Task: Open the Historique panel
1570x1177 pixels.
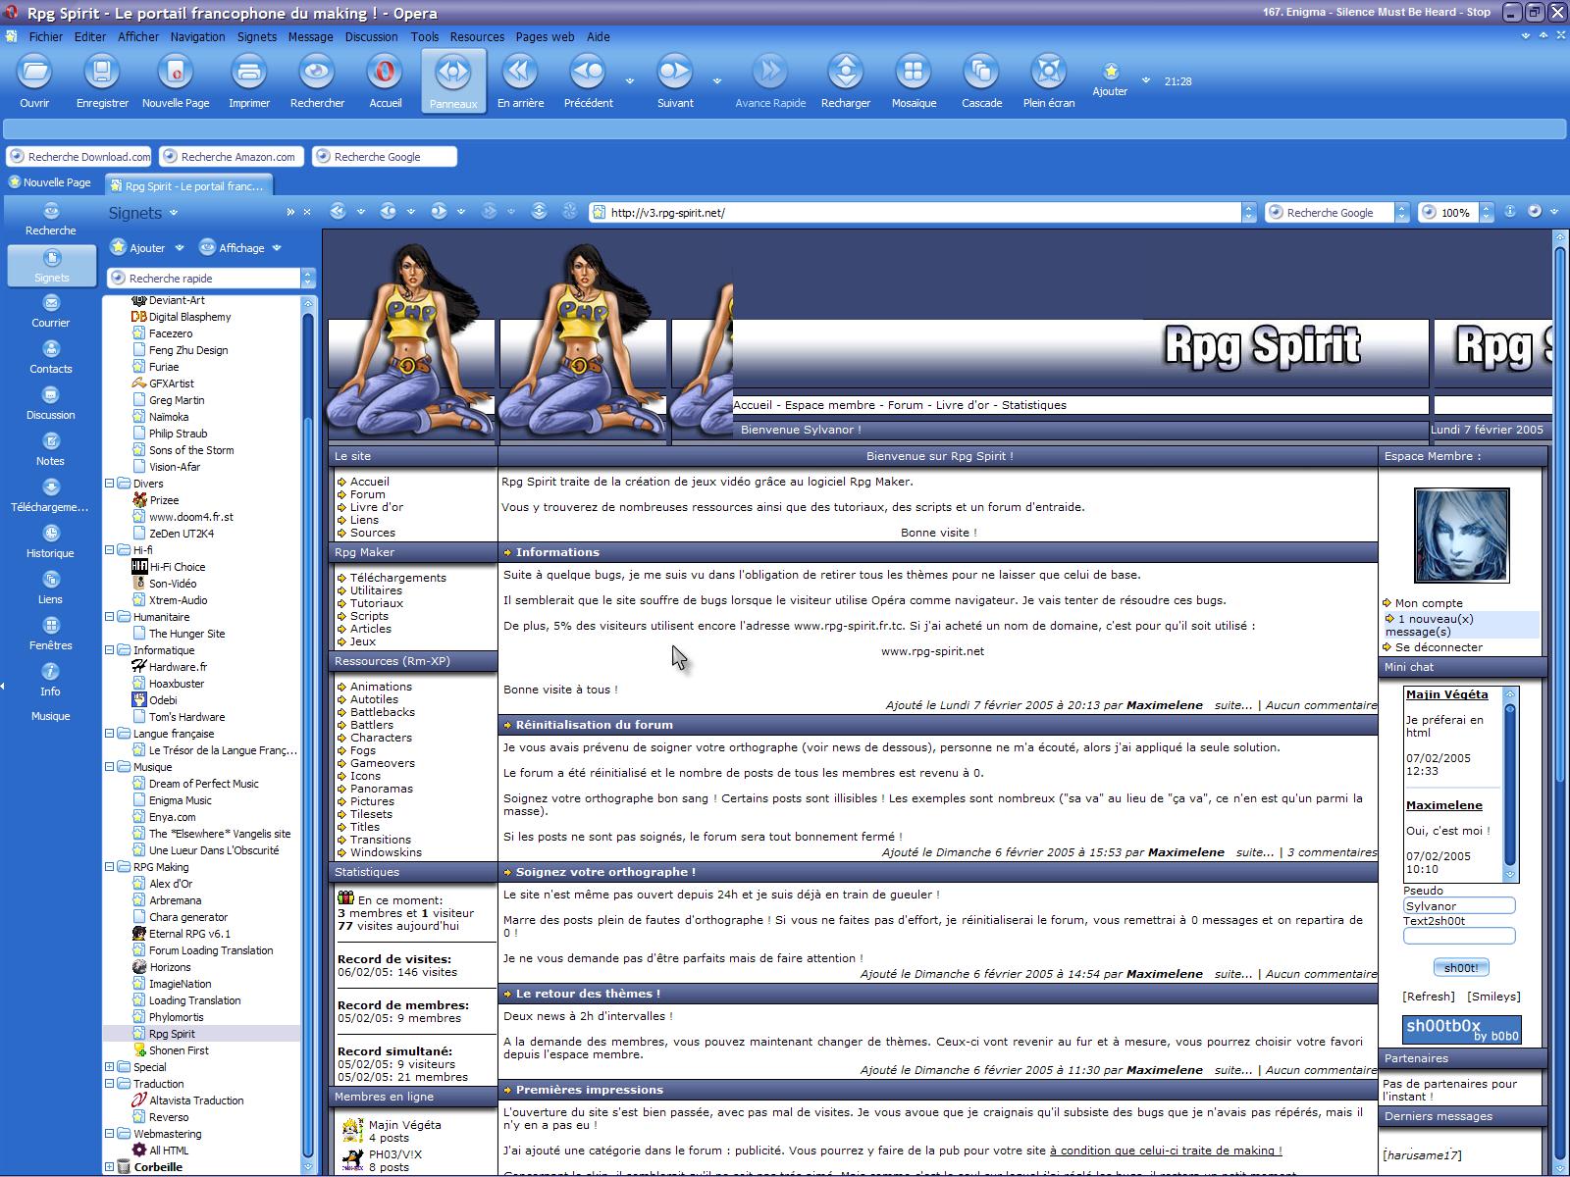Action: (x=51, y=542)
